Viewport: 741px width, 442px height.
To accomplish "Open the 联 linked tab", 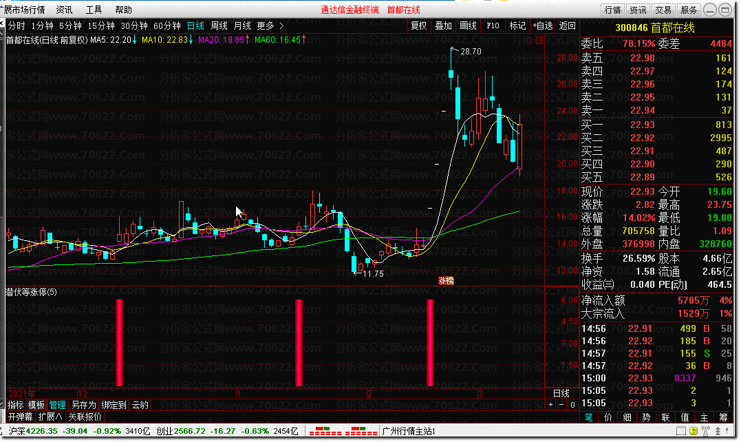I will pos(666,417).
